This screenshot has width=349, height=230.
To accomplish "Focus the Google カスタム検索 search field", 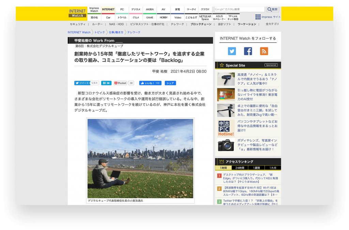I will tap(239, 9).
